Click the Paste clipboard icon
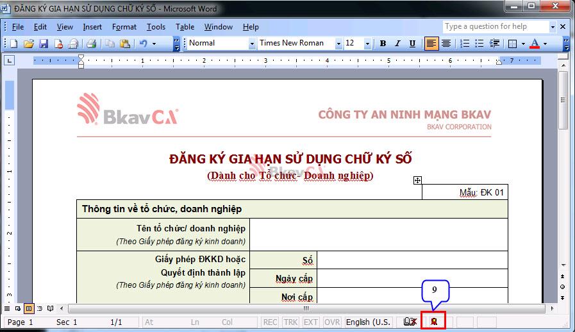 point(125,44)
